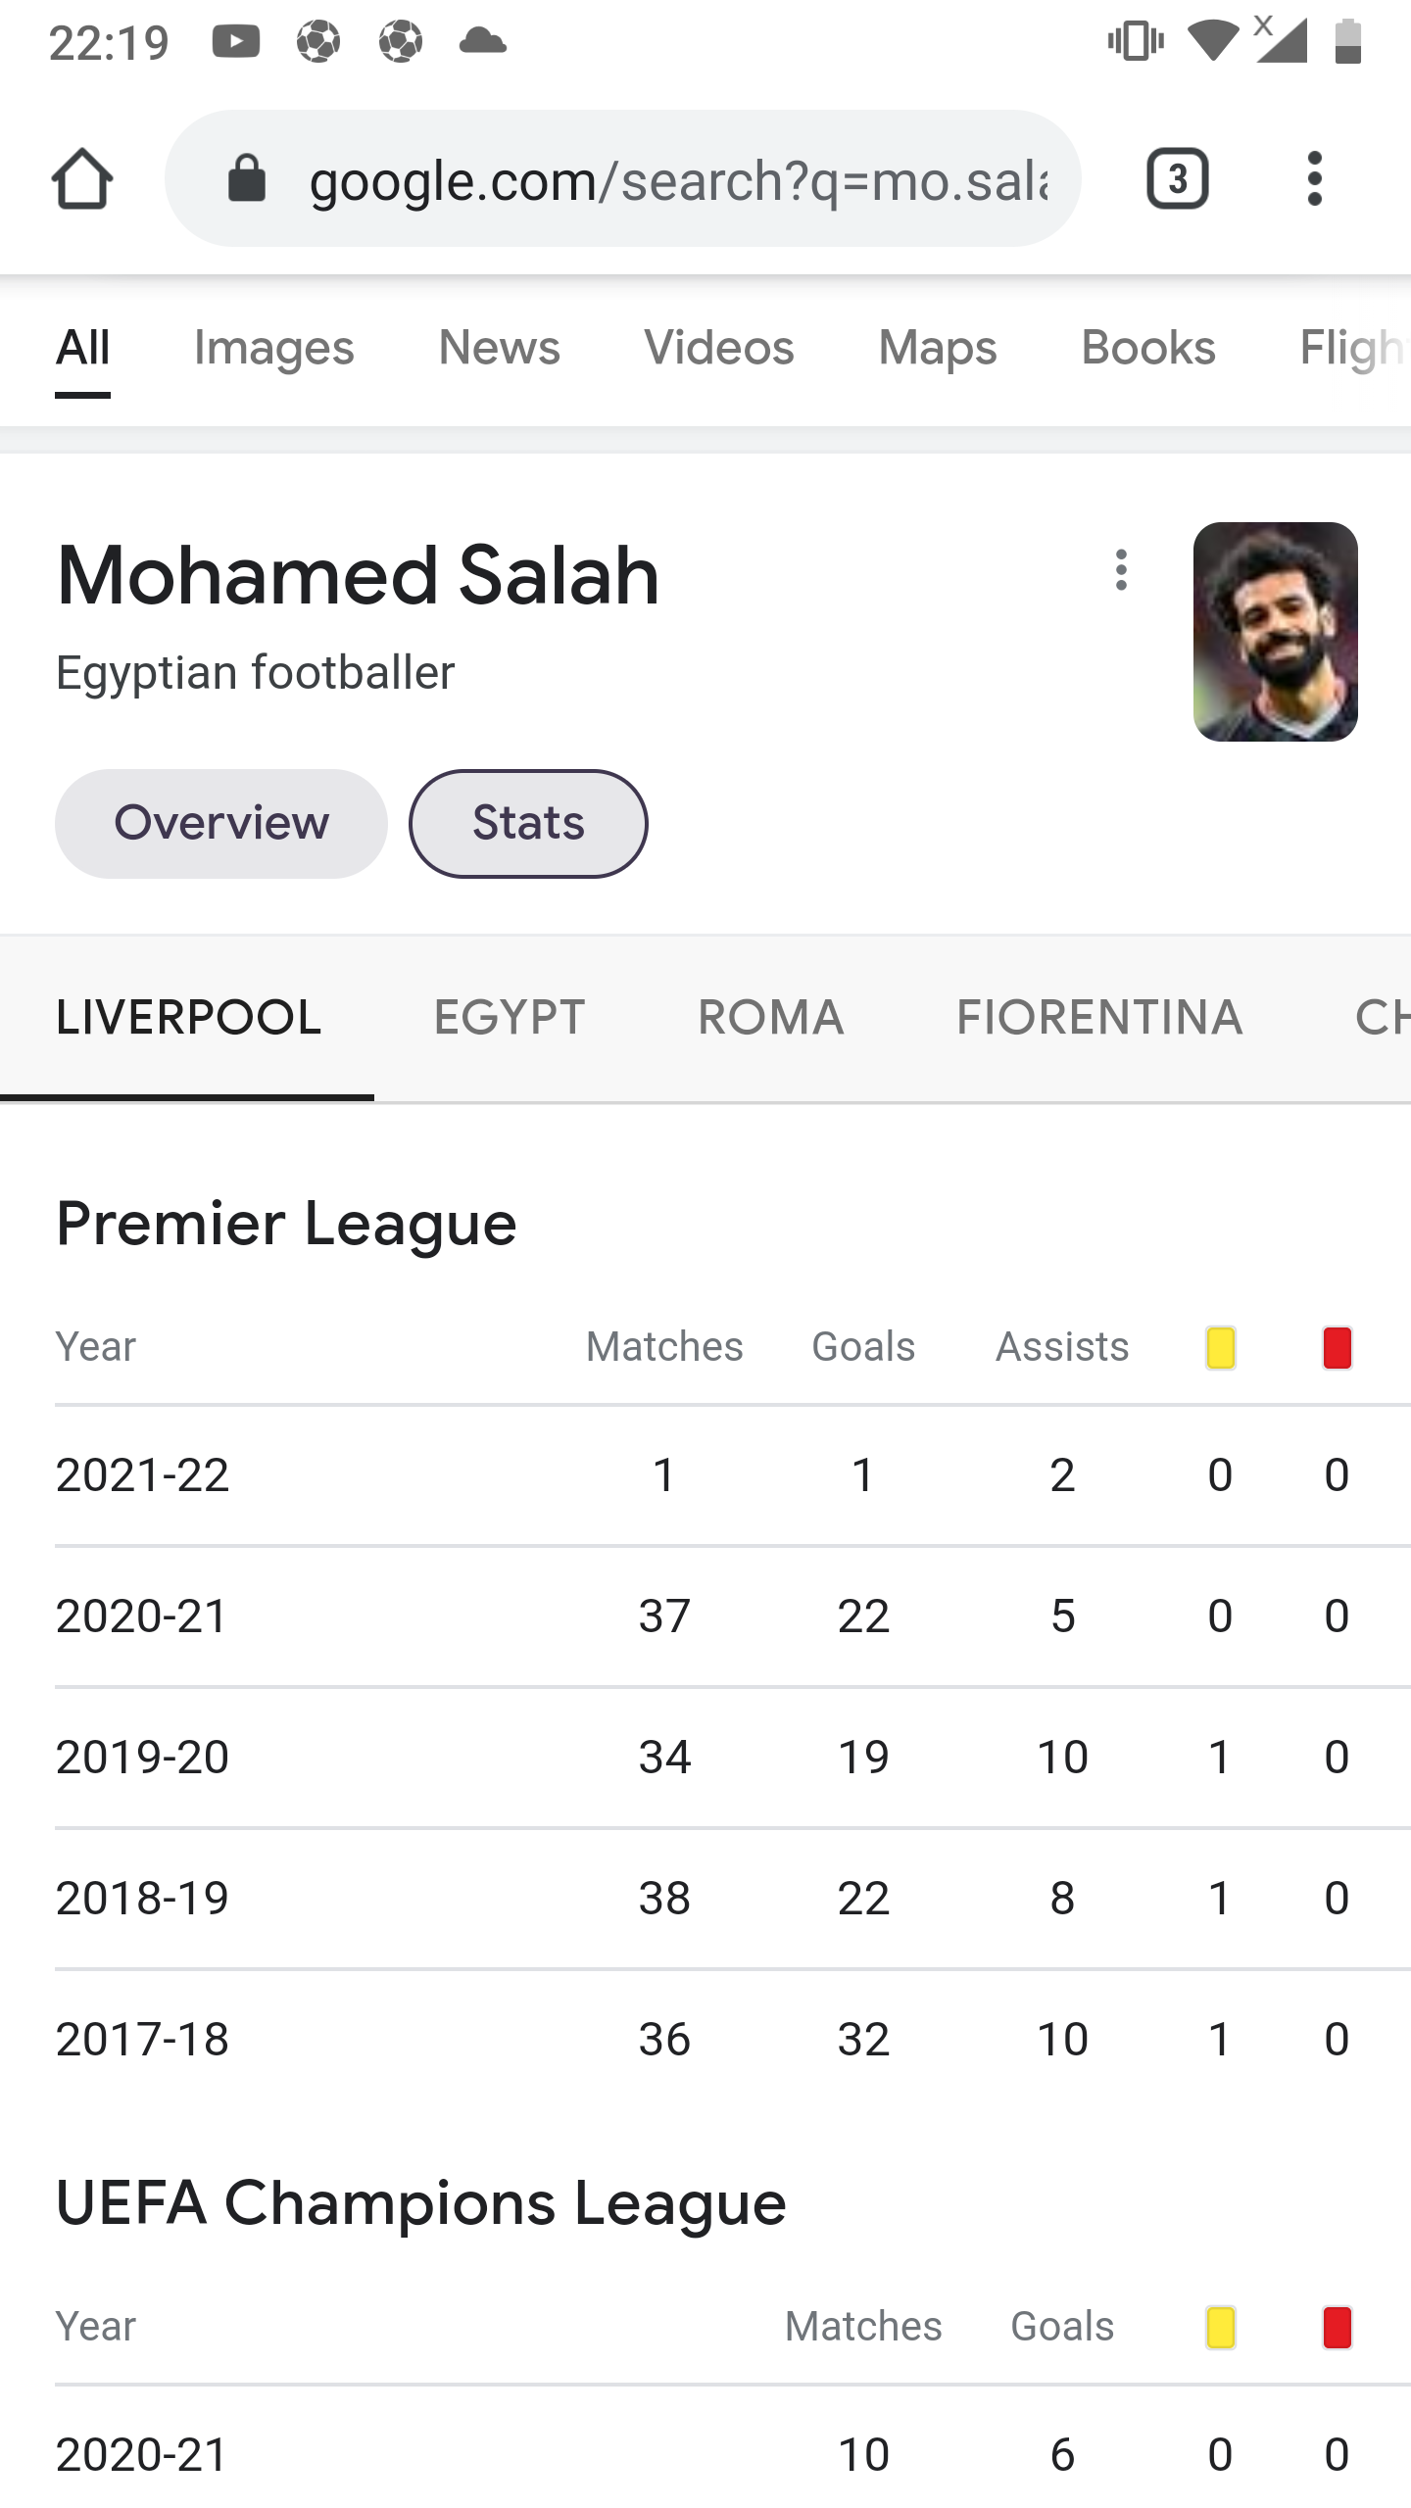
Task: Select the Stats chip
Action: [528, 823]
